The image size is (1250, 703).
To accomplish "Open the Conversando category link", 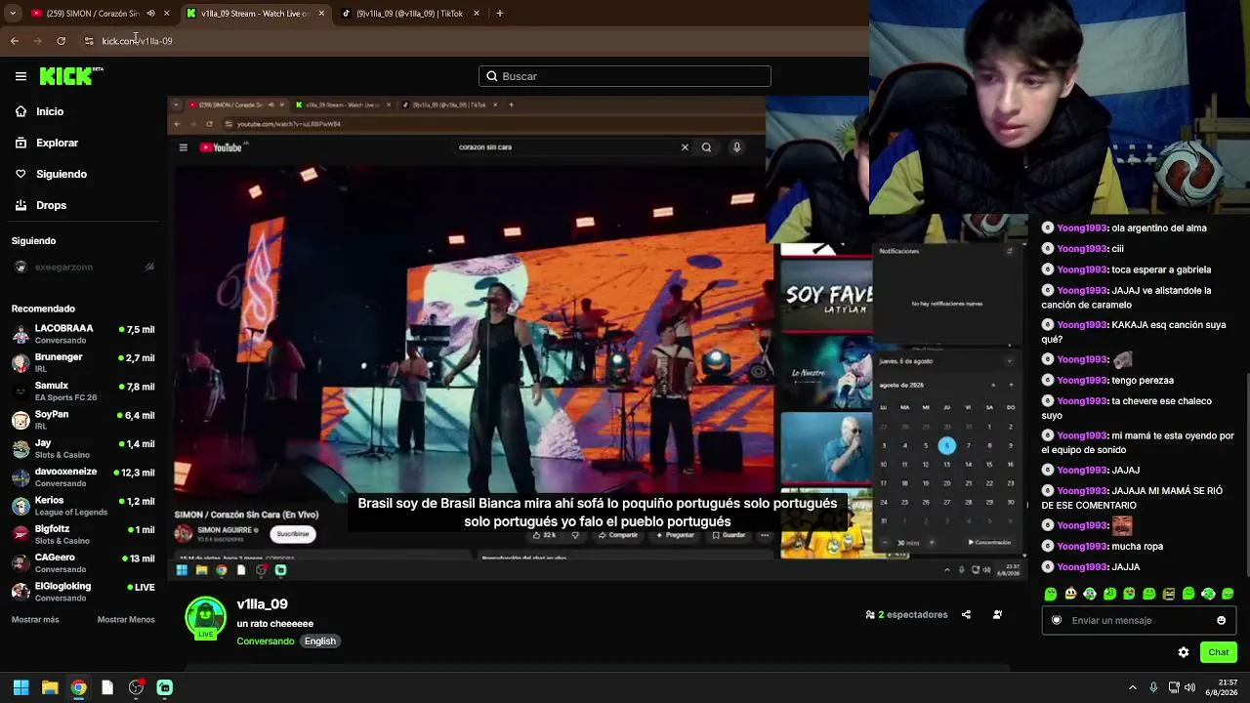I will 266,641.
